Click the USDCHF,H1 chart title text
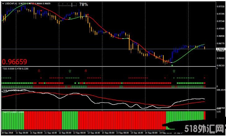The height and width of the screenshot is (136, 226). coord(11,4)
